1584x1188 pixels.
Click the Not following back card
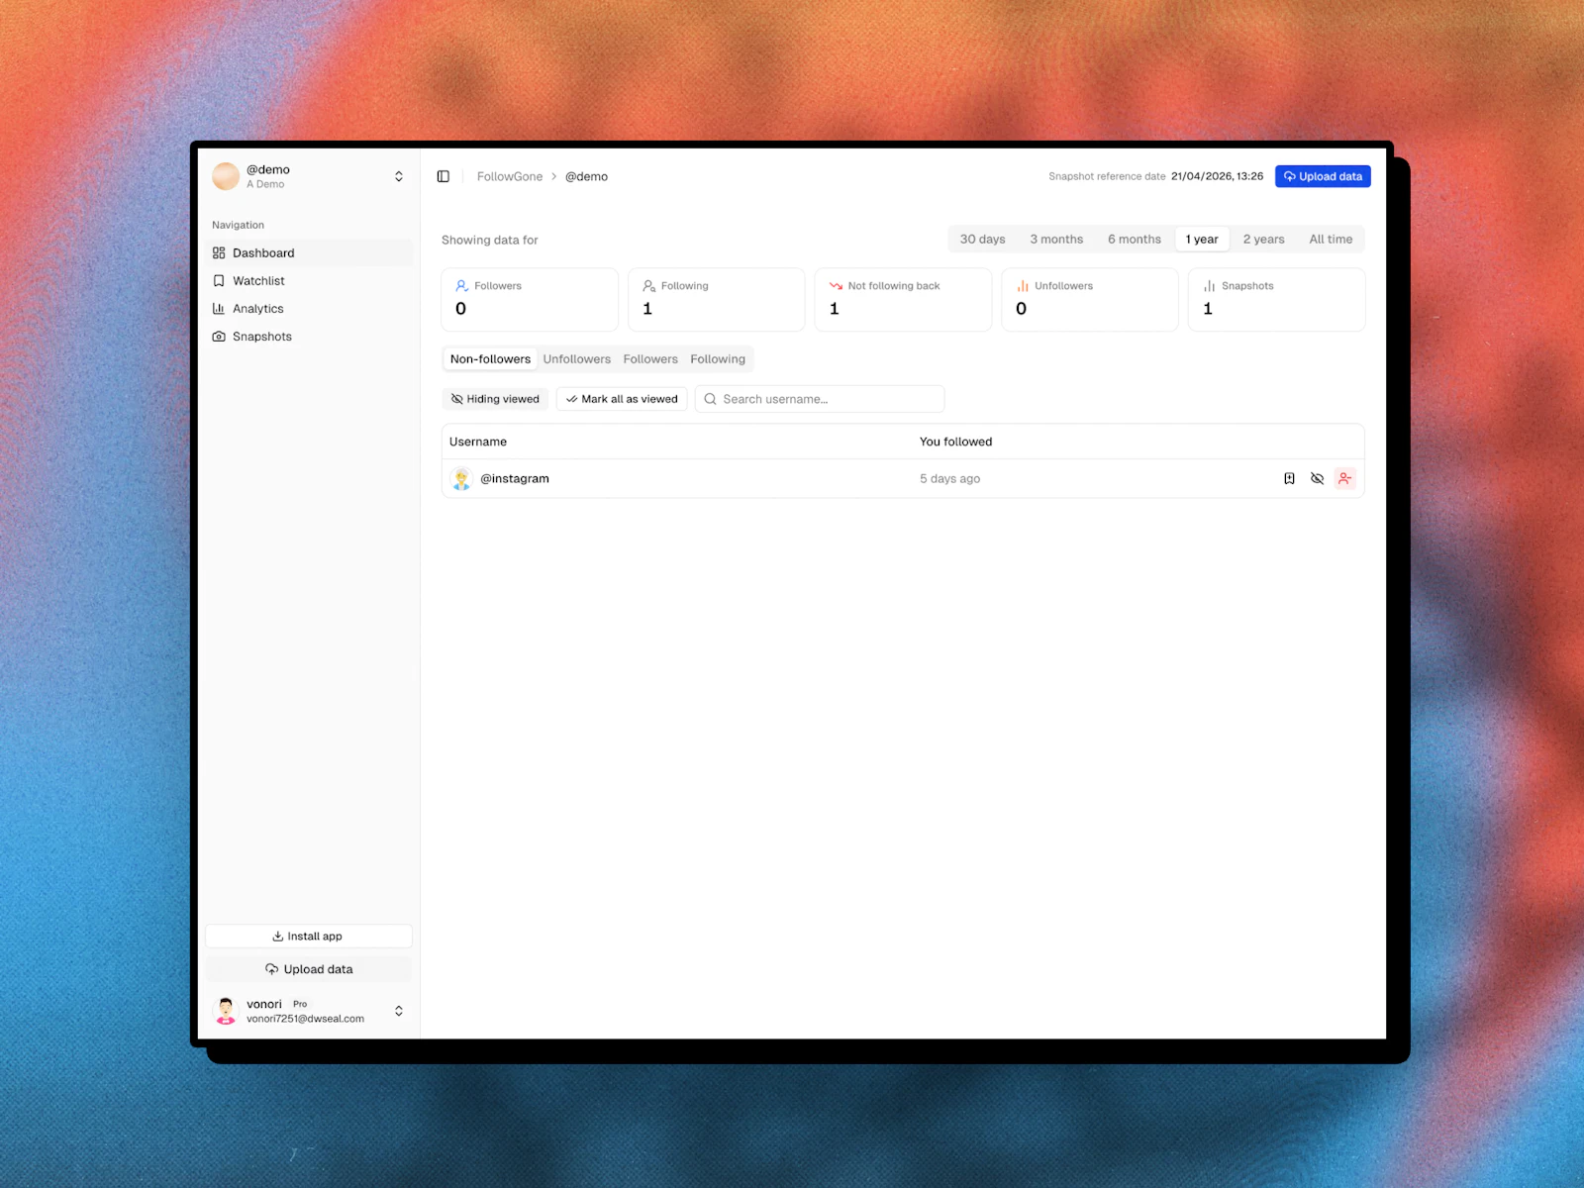click(903, 299)
